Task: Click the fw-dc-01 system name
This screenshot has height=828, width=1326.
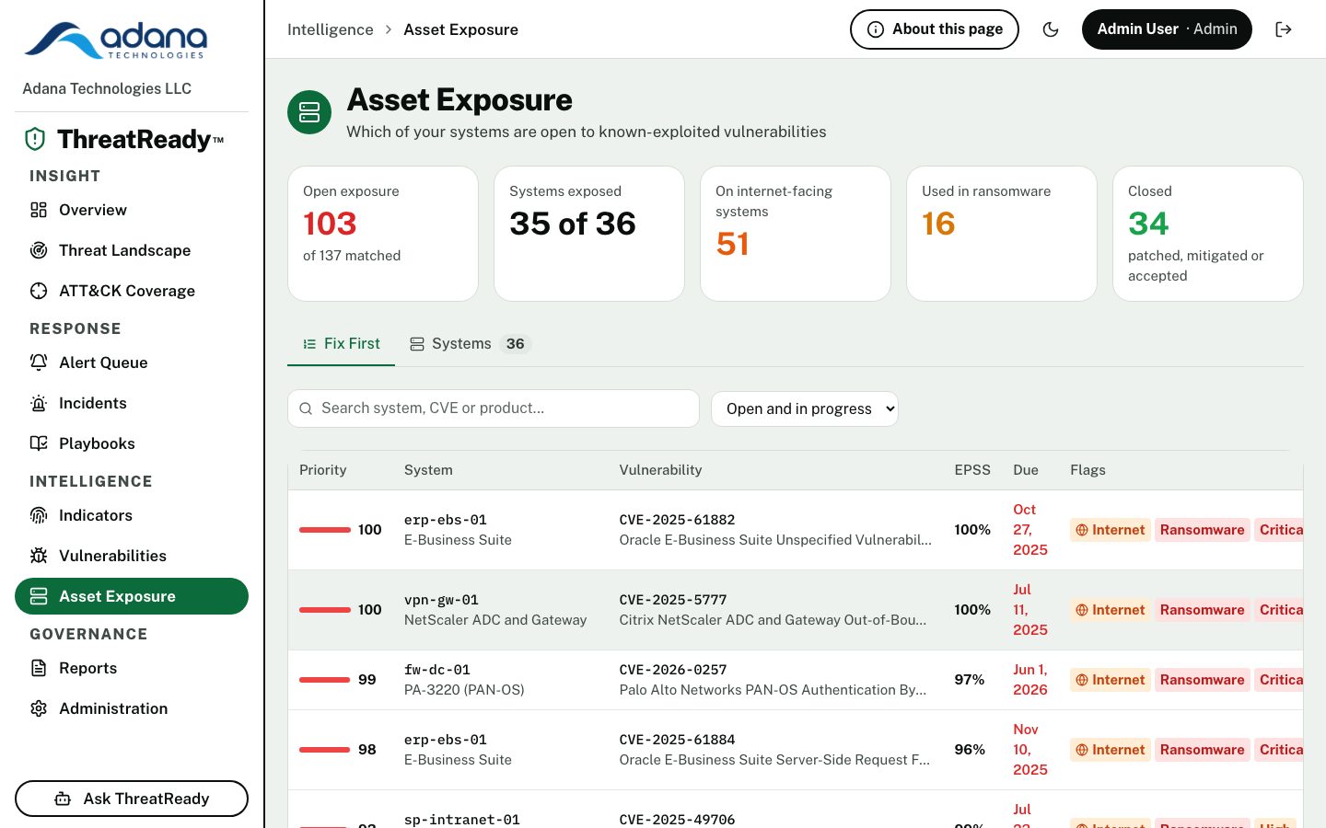Action: point(437,670)
